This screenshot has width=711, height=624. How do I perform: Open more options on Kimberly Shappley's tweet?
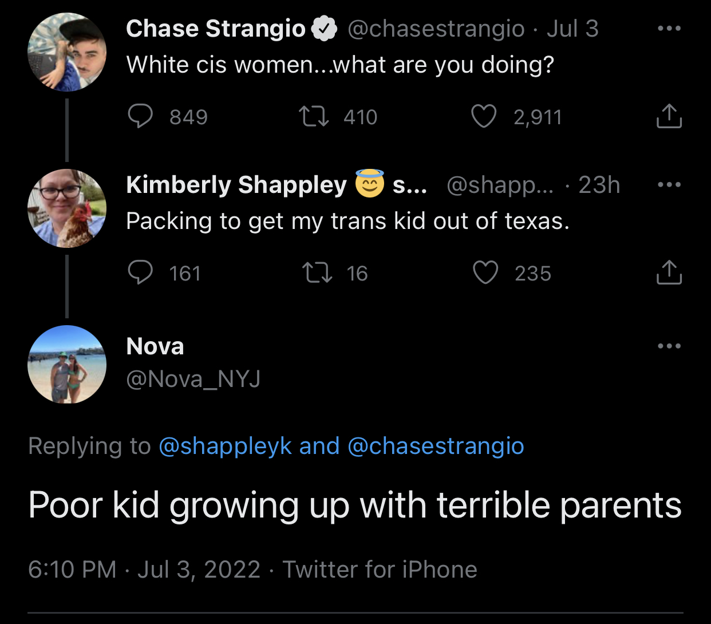[x=669, y=184]
